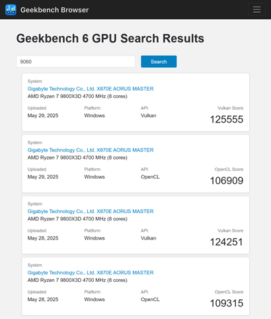Focus the search field containing 9060
The height and width of the screenshot is (319, 271).
[x=76, y=62]
